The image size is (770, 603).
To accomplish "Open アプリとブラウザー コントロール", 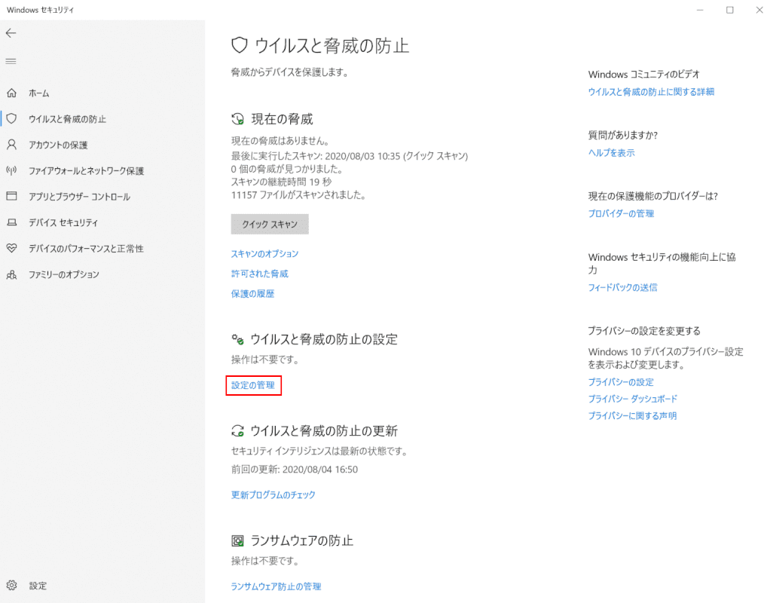I will click(x=79, y=197).
